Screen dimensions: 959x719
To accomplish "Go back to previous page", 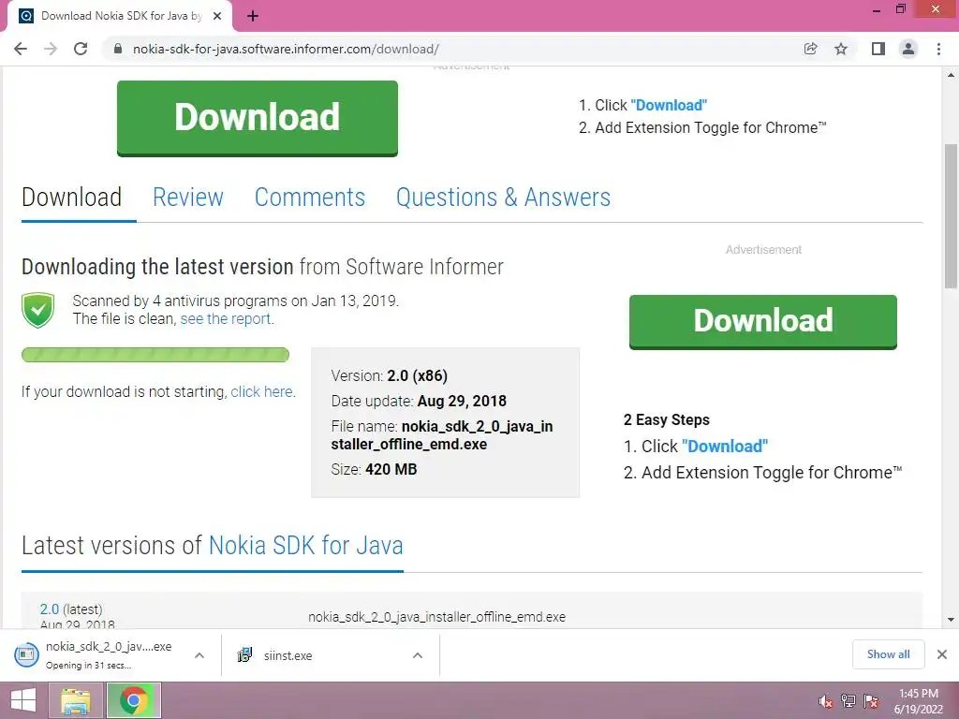I will point(21,49).
